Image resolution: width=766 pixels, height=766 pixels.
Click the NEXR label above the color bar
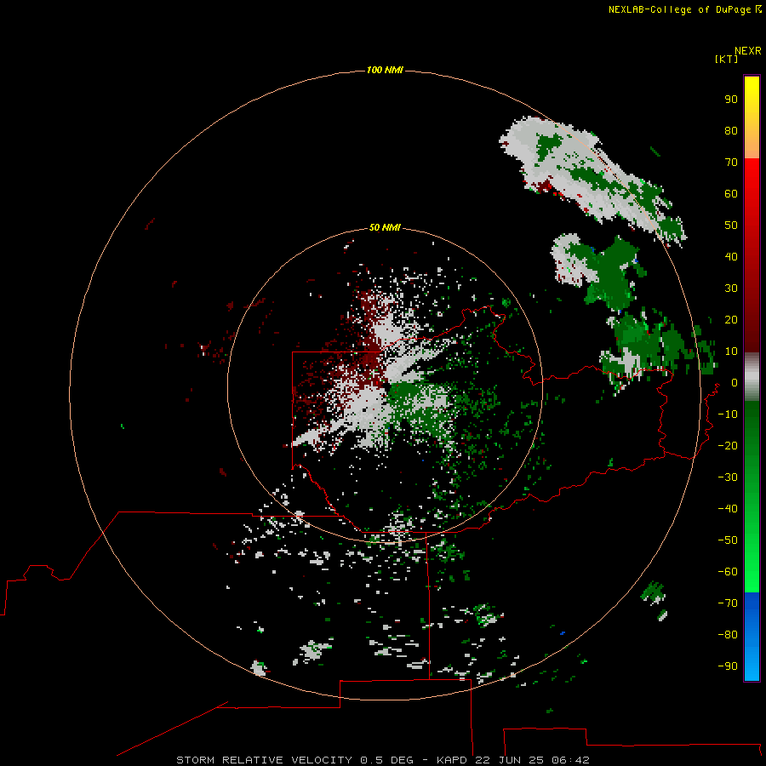tap(748, 51)
